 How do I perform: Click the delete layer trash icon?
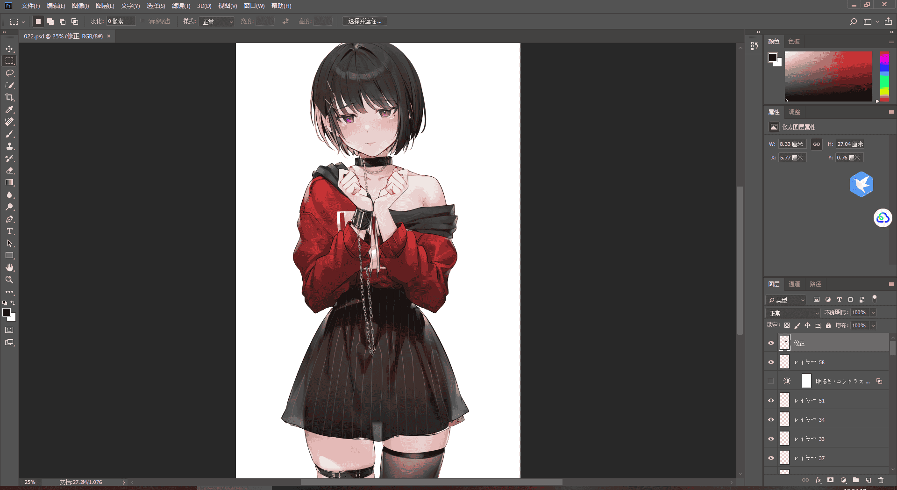[881, 480]
